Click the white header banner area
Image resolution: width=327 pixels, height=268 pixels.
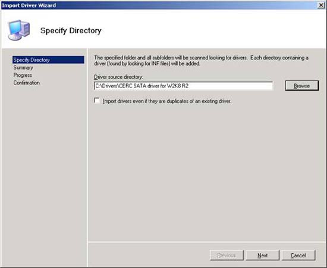click(x=209, y=29)
